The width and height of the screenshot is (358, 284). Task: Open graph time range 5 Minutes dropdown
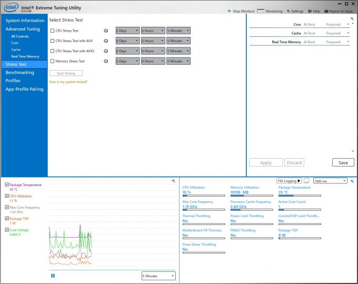pos(158,276)
